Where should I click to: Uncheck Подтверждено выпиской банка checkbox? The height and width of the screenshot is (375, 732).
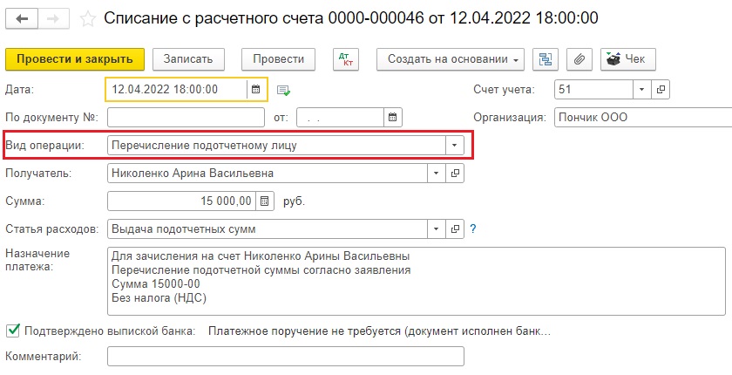pos(13,331)
